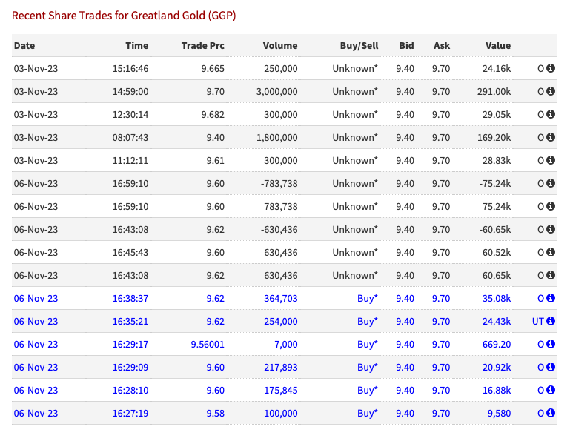This screenshot has width=570, height=427.
Task: Open info icon for 16:45:43 trade
Action: tap(551, 252)
